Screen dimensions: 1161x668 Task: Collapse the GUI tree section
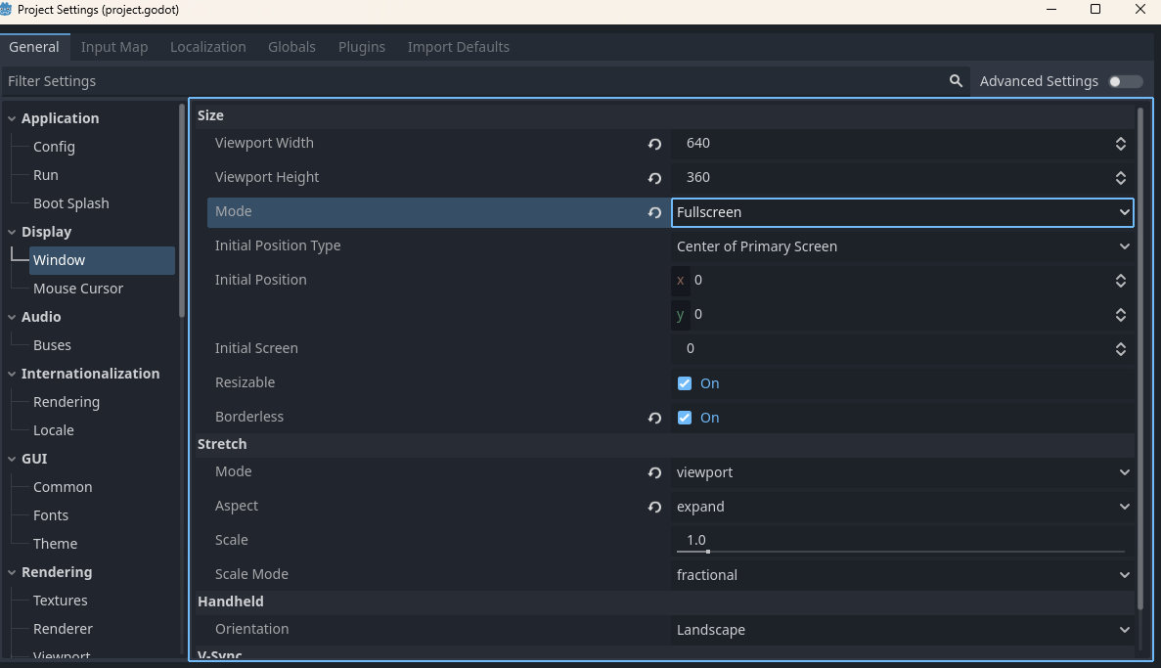[12, 459]
